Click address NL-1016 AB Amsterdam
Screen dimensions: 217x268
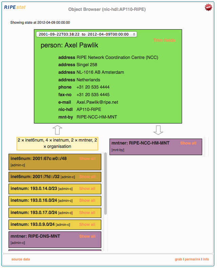(100, 72)
